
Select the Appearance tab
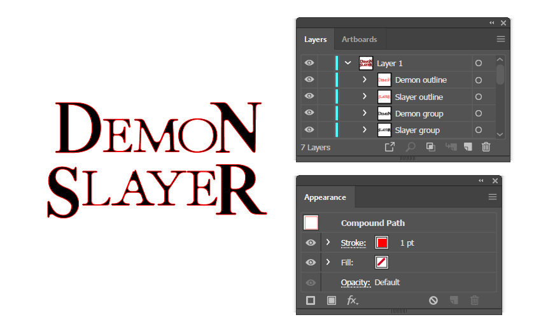coord(325,197)
